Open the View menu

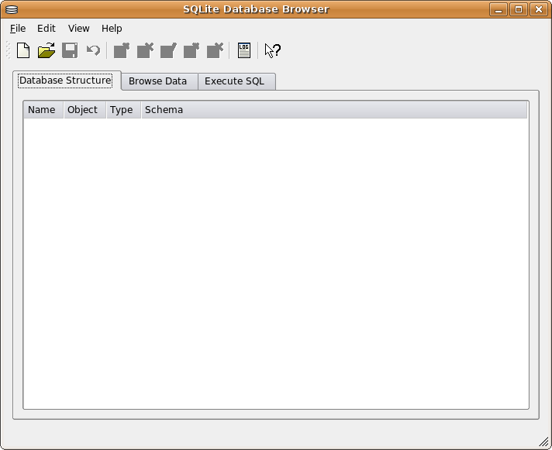point(79,29)
